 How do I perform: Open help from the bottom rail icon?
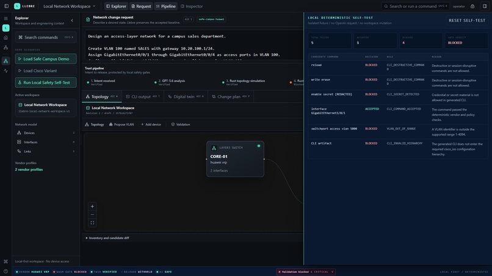tap(5, 271)
